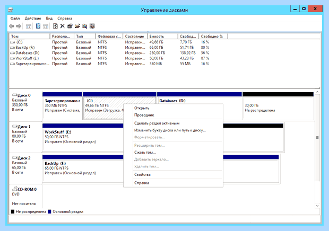Choose Изменить букву диска или путь к диску
The height and width of the screenshot is (231, 329).
(173, 130)
